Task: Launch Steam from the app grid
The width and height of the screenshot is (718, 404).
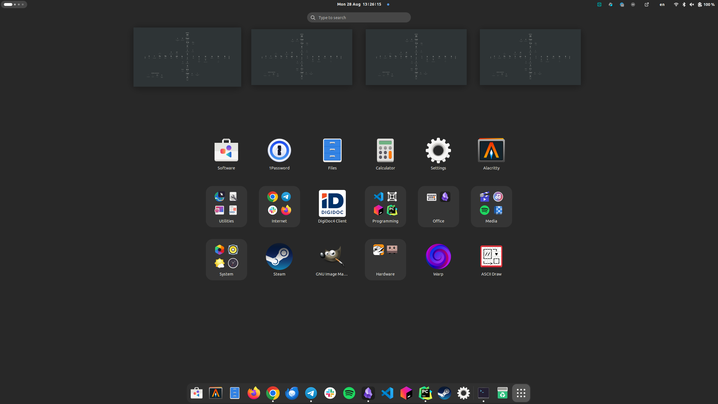Action: [279, 260]
